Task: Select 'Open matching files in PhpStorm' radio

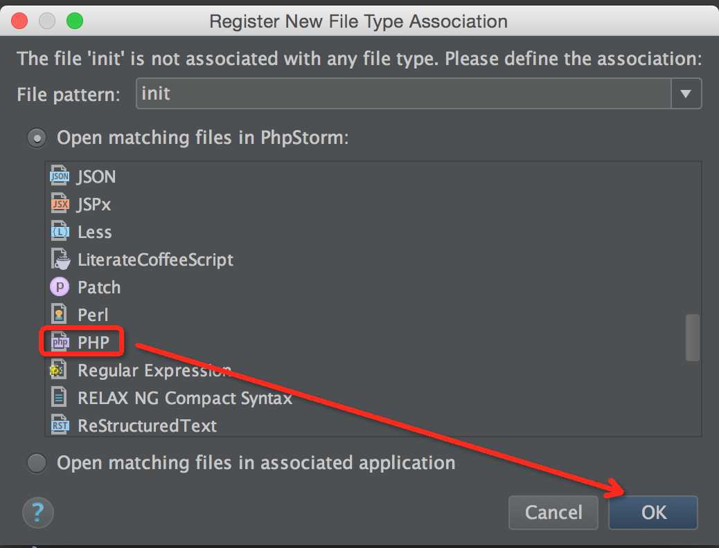Action: pos(37,138)
